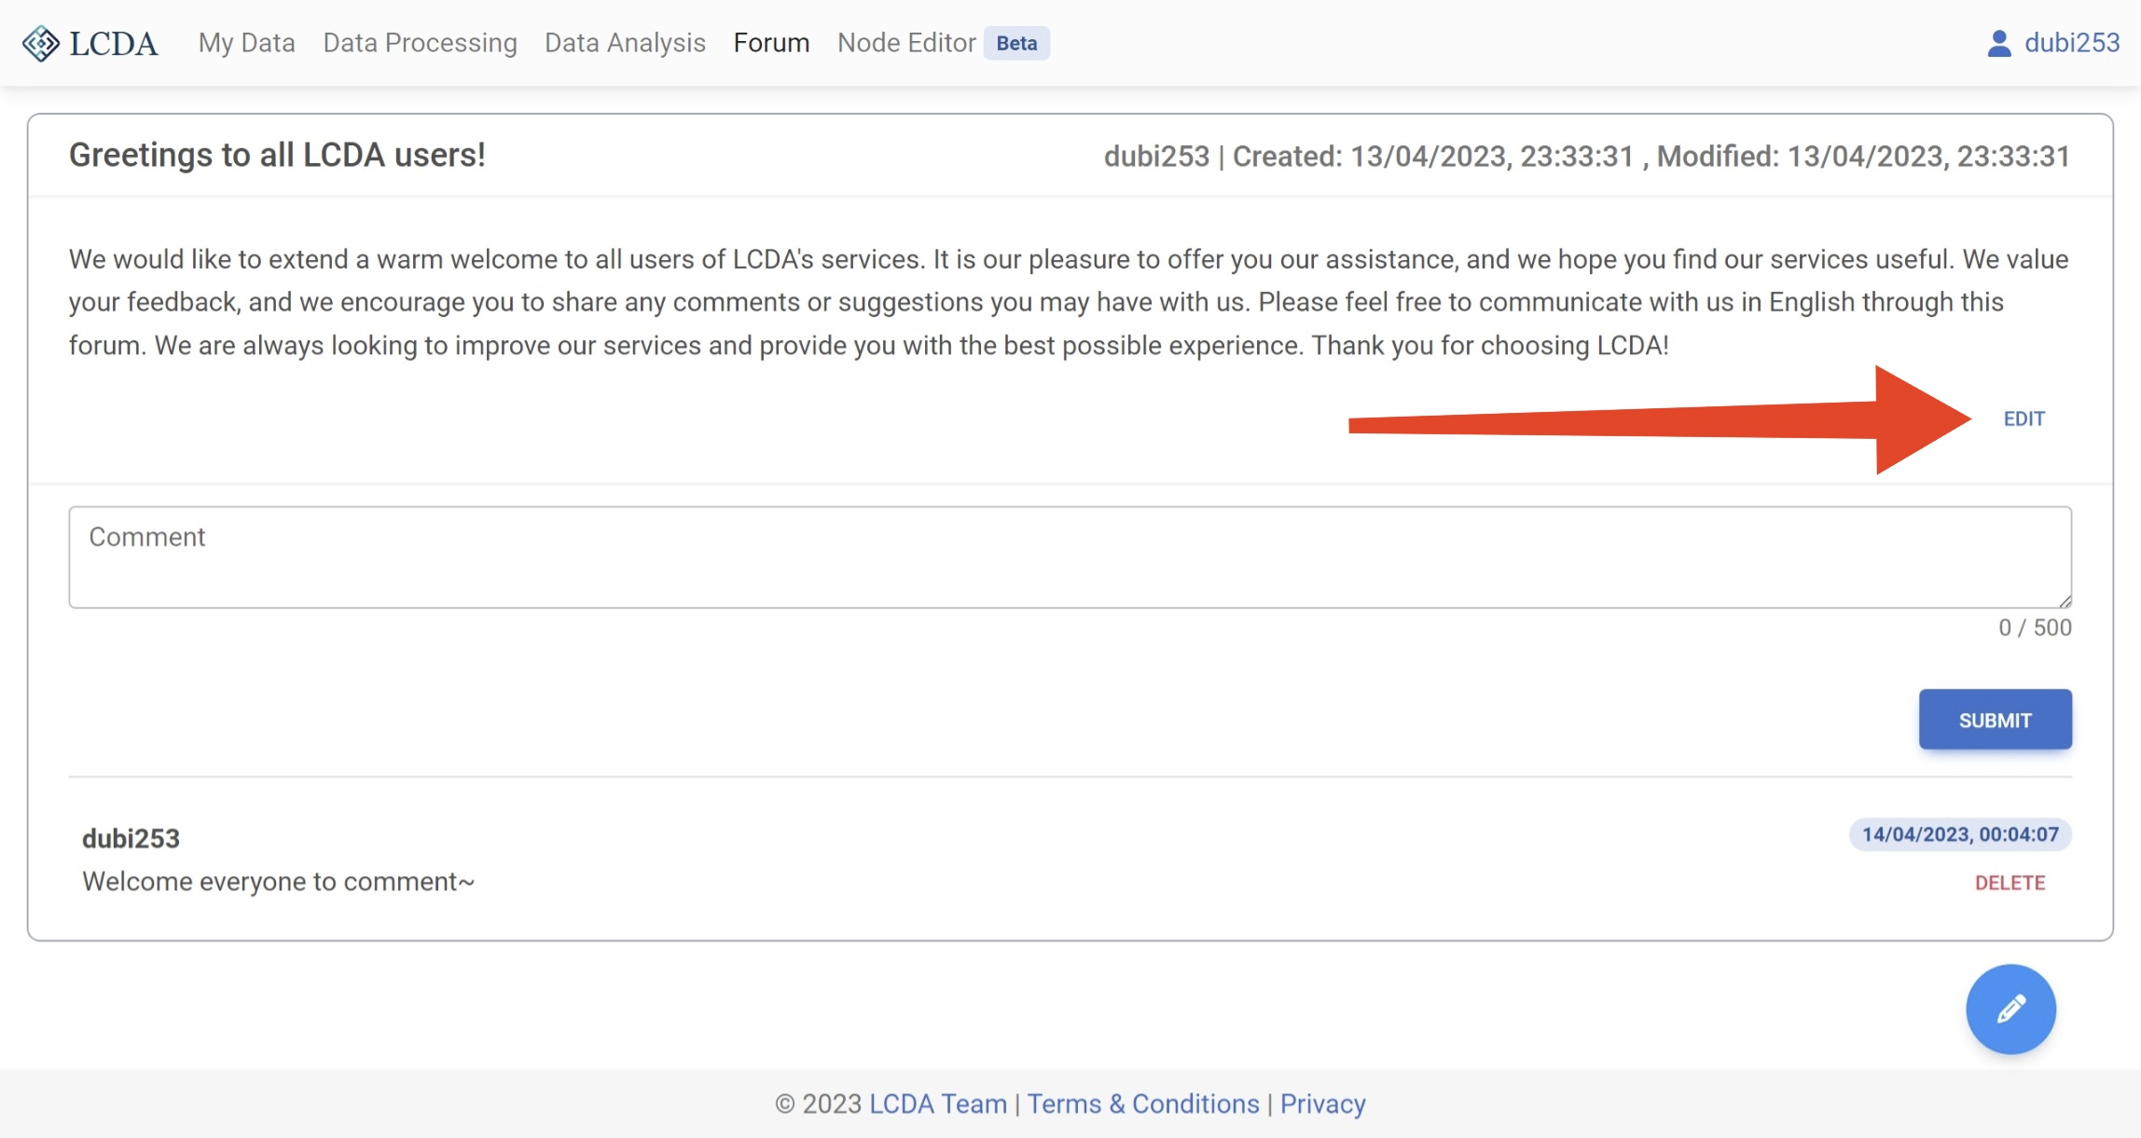Screen dimensions: 2141x1138
Task: Focus the Comment text field
Action: [1070, 557]
